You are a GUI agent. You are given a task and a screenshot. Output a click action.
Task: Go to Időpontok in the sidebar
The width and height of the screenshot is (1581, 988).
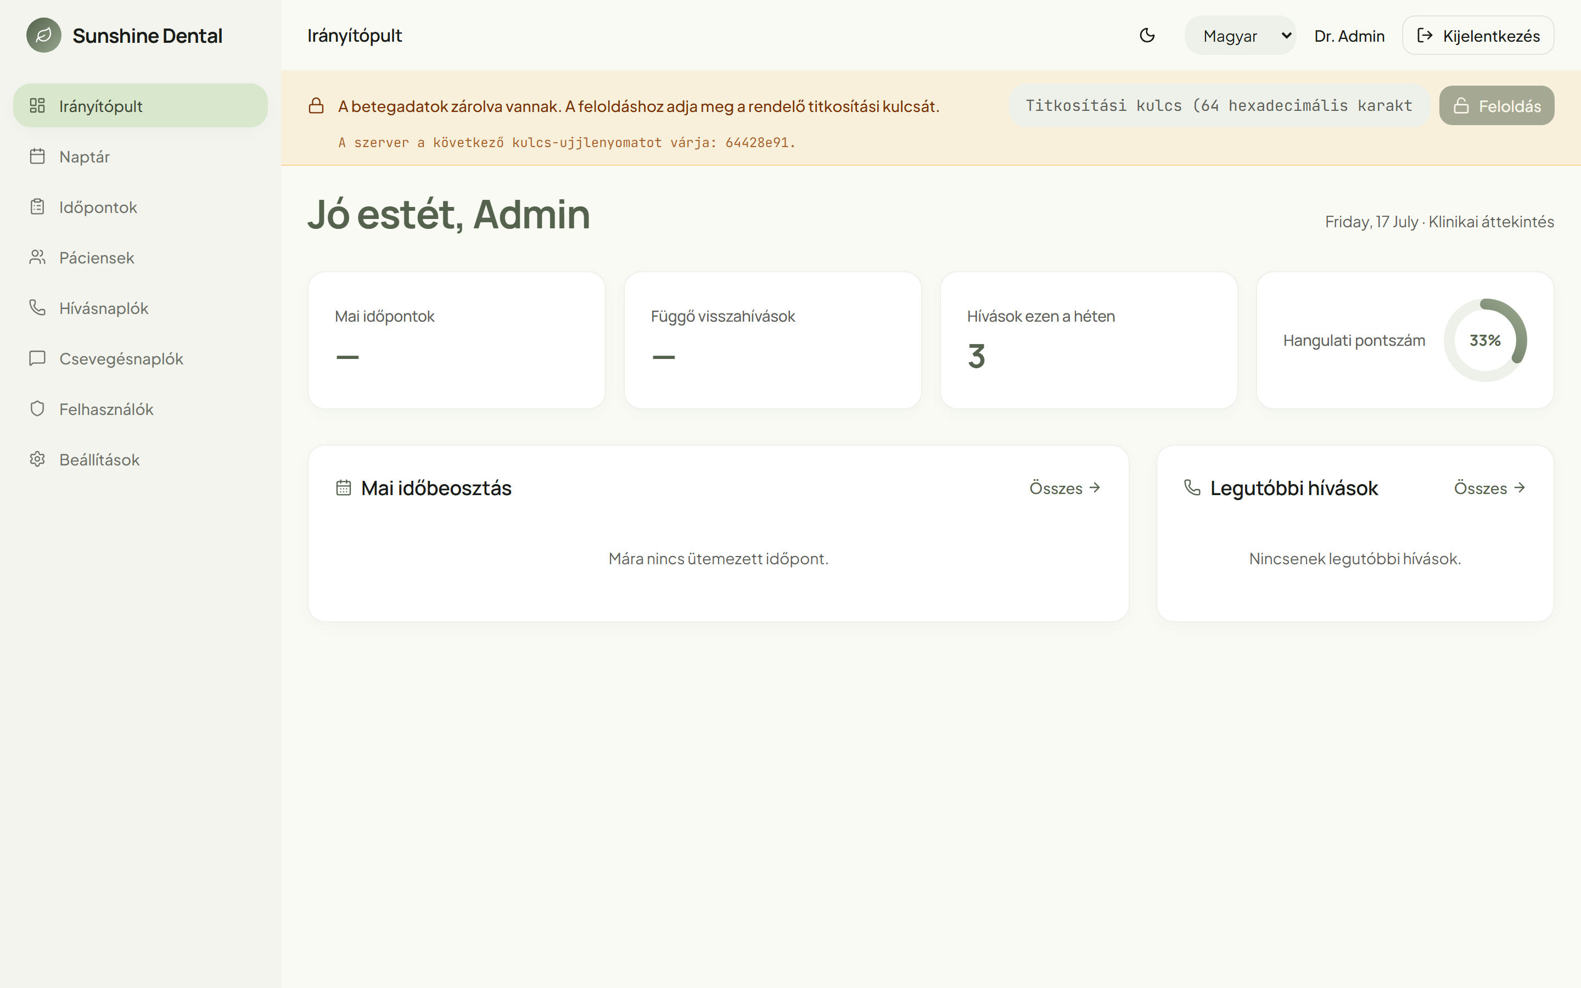[141, 206]
